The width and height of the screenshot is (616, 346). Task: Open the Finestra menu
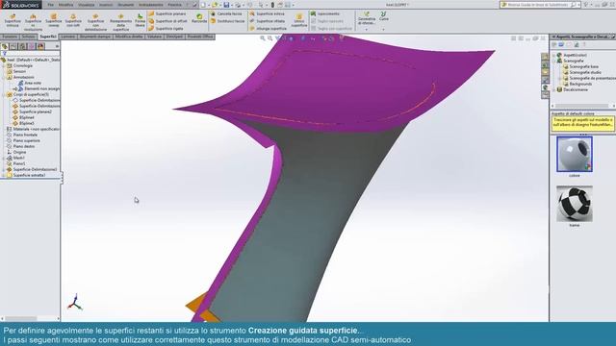(175, 5)
